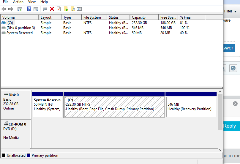Click the Healthy (R... status cell

pos(119,28)
